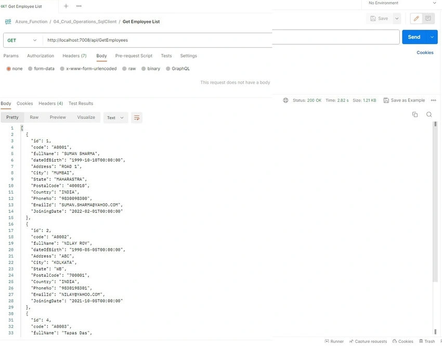Open the Text response format dropdown
This screenshot has height=346, width=442.
pyautogui.click(x=115, y=118)
